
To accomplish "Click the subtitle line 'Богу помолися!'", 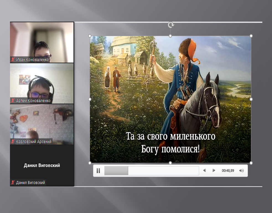I will click(x=170, y=149).
